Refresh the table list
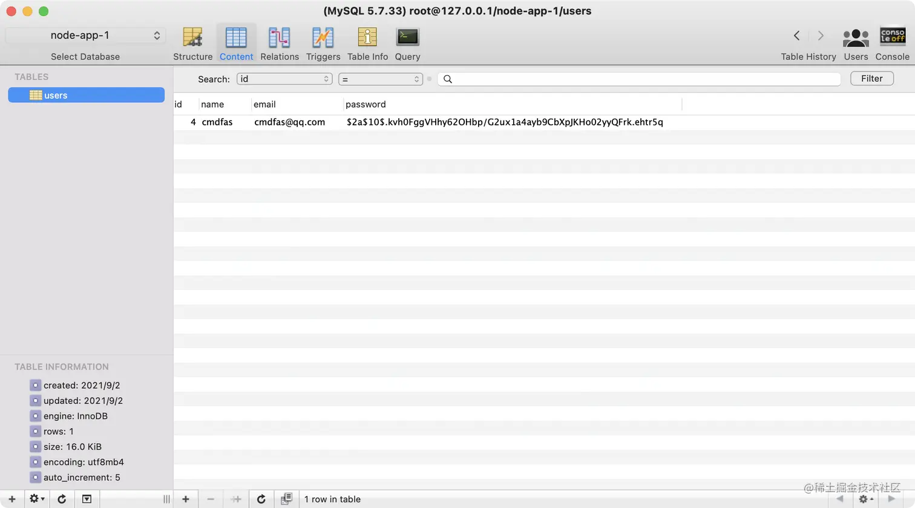Screen dimensions: 915x508 62,499
